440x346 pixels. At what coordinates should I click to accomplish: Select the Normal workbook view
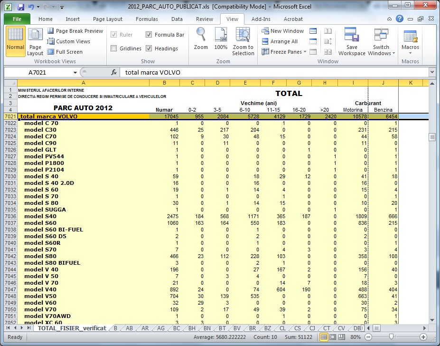pyautogui.click(x=16, y=41)
